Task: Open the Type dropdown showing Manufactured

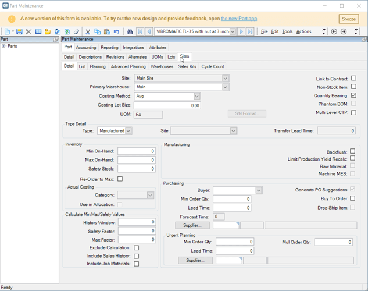Action: [128, 131]
